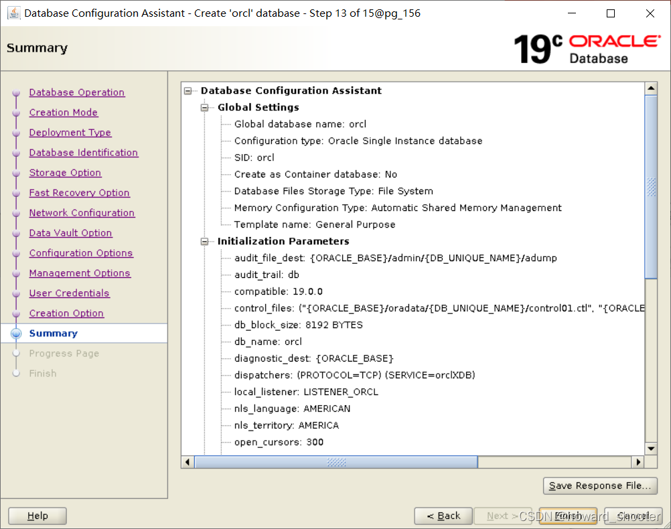Go to the Storage Option step
Image resolution: width=671 pixels, height=529 pixels.
click(65, 173)
